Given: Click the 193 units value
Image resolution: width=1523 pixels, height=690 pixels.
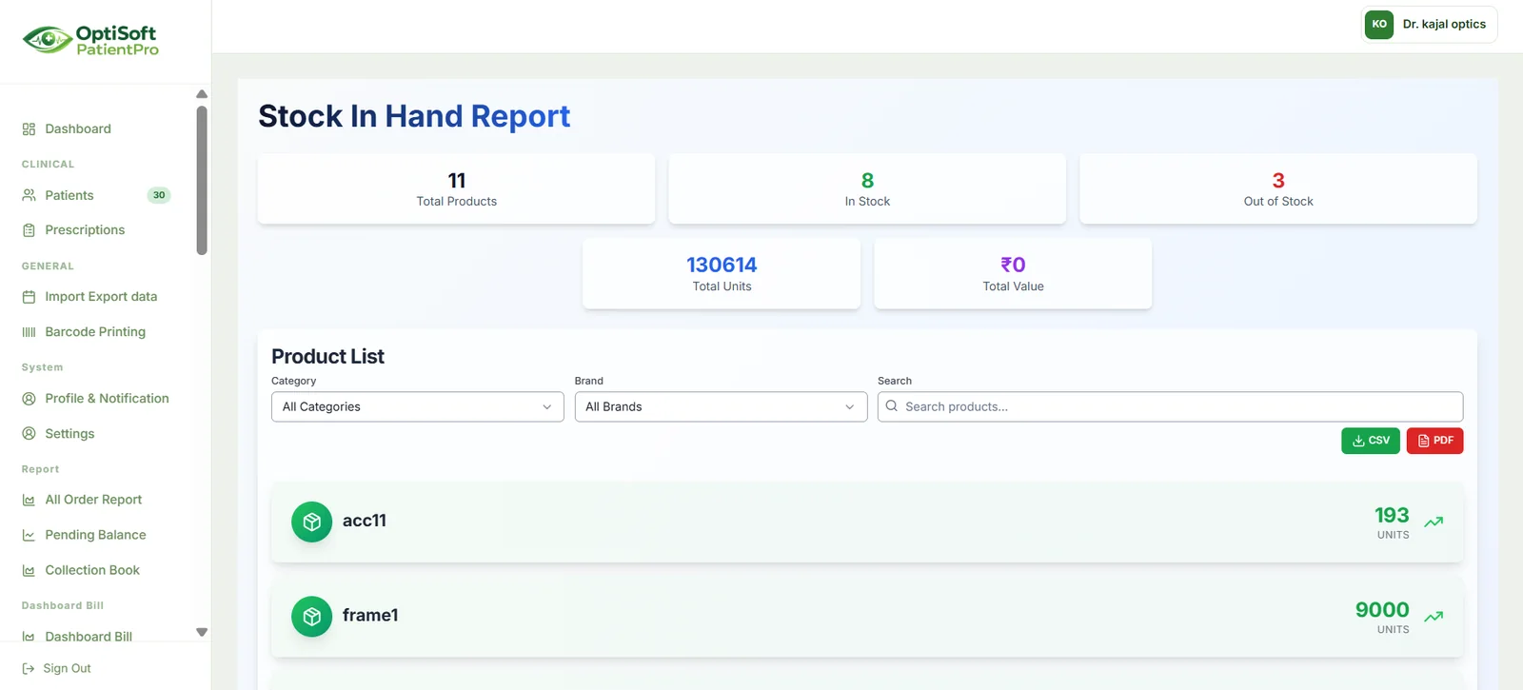Looking at the screenshot, I should [x=1392, y=515].
